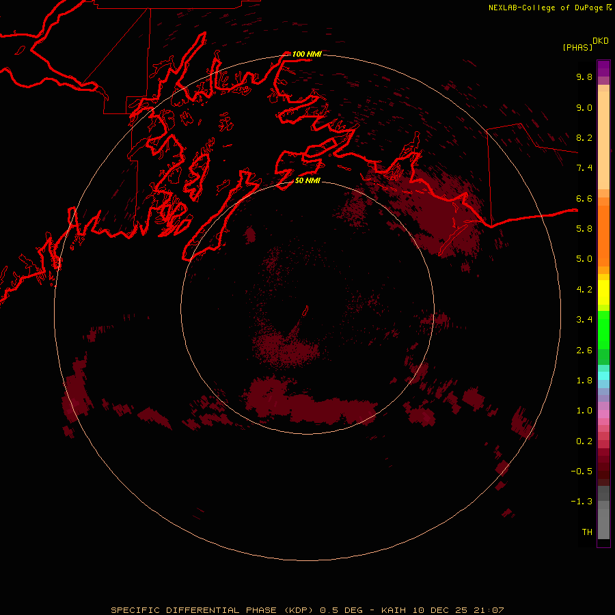The height and width of the screenshot is (615, 615).
Task: Pick the pink band on color scale
Action: point(603,414)
